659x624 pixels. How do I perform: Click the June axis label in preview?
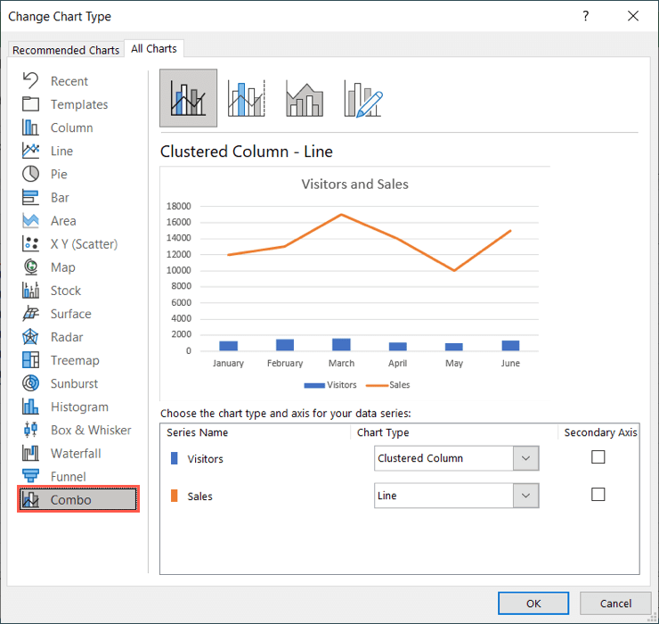[510, 363]
